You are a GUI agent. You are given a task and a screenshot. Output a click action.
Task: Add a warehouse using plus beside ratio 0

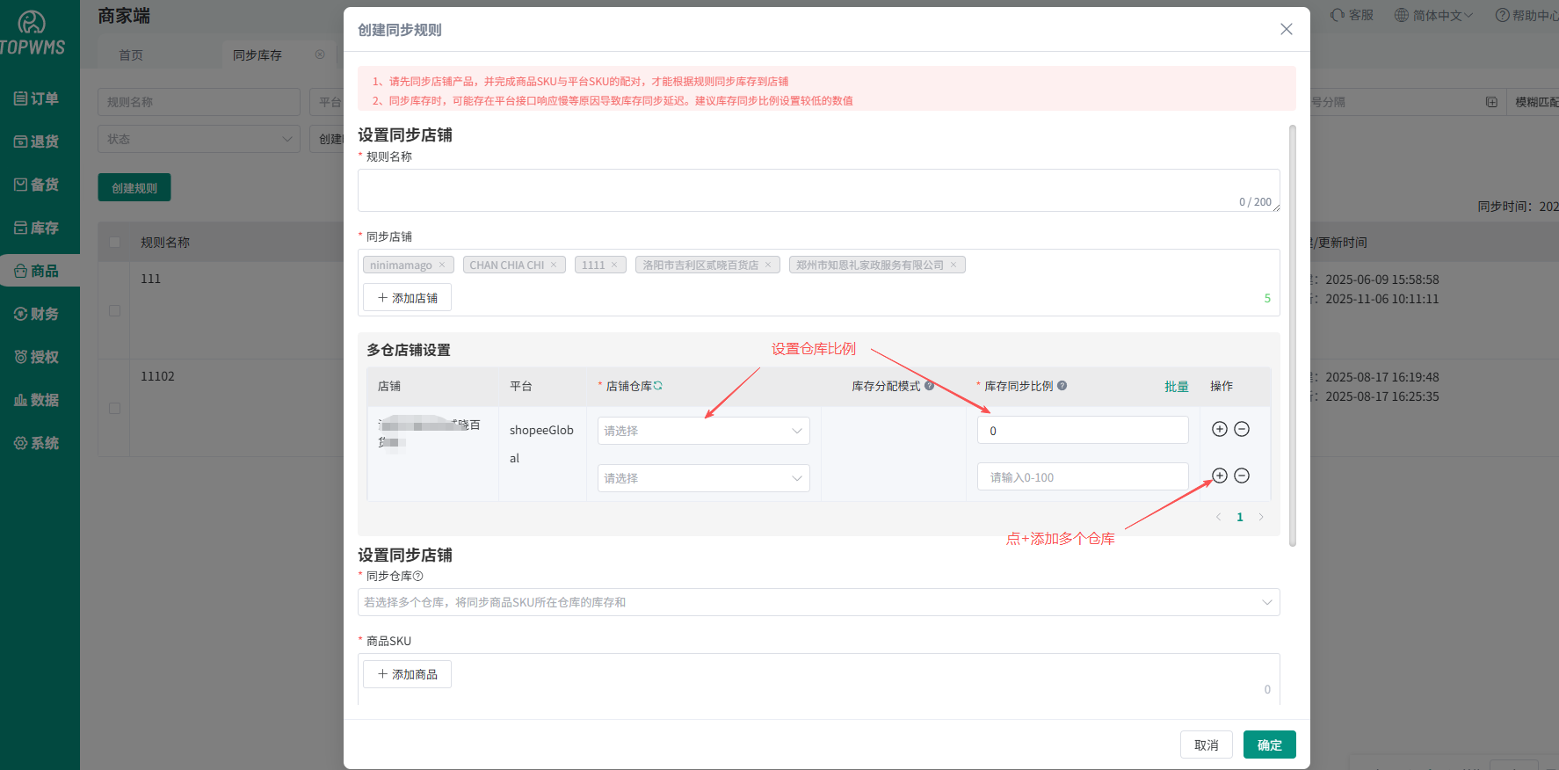point(1220,429)
